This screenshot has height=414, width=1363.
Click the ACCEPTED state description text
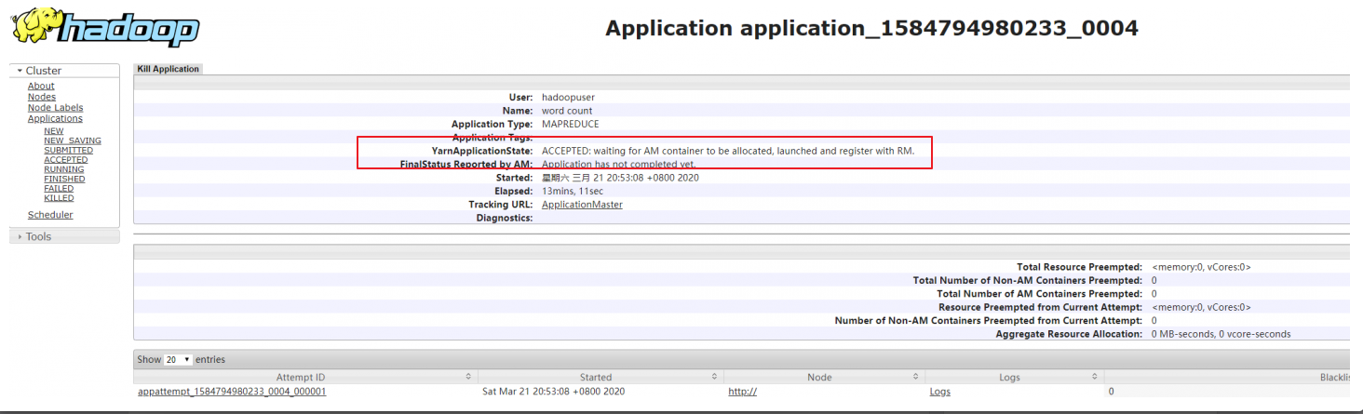[728, 151]
